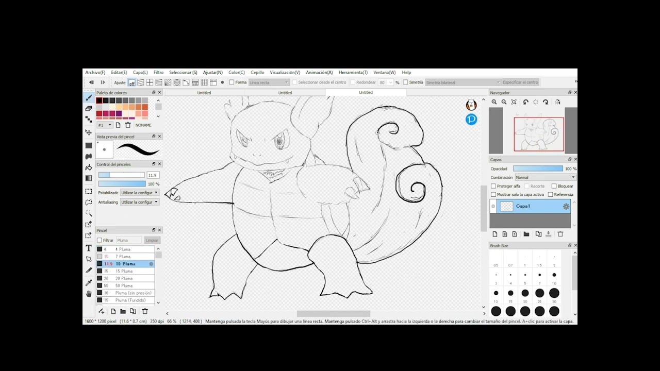660x371 pixels.
Task: Open the Combinación blend mode dropdown
Action: [545, 177]
